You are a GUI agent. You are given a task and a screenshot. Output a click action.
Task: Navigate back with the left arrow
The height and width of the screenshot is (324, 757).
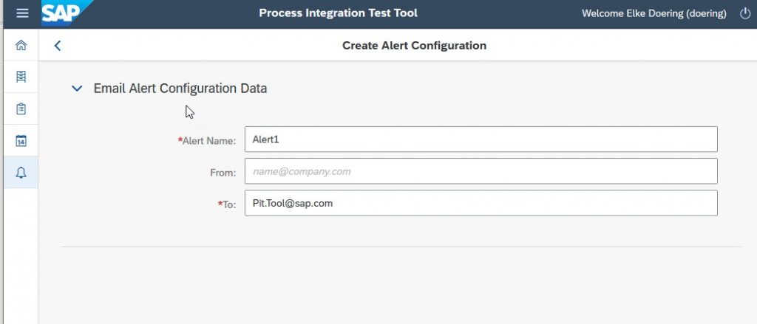click(58, 46)
